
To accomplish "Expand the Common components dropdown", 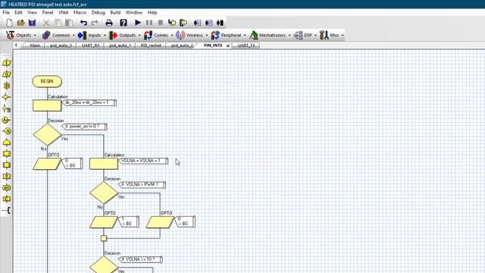I will (x=74, y=36).
